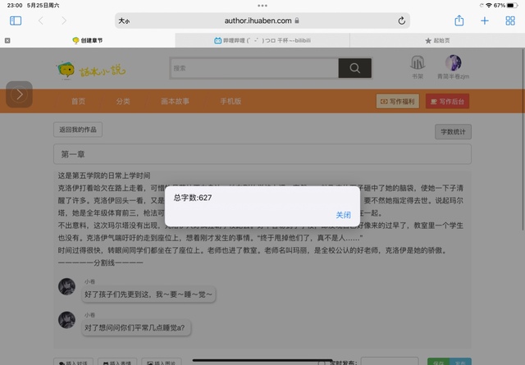Image resolution: width=525 pixels, height=365 pixels.
Task: Expand the side panel chevron arrow
Action: 19,95
